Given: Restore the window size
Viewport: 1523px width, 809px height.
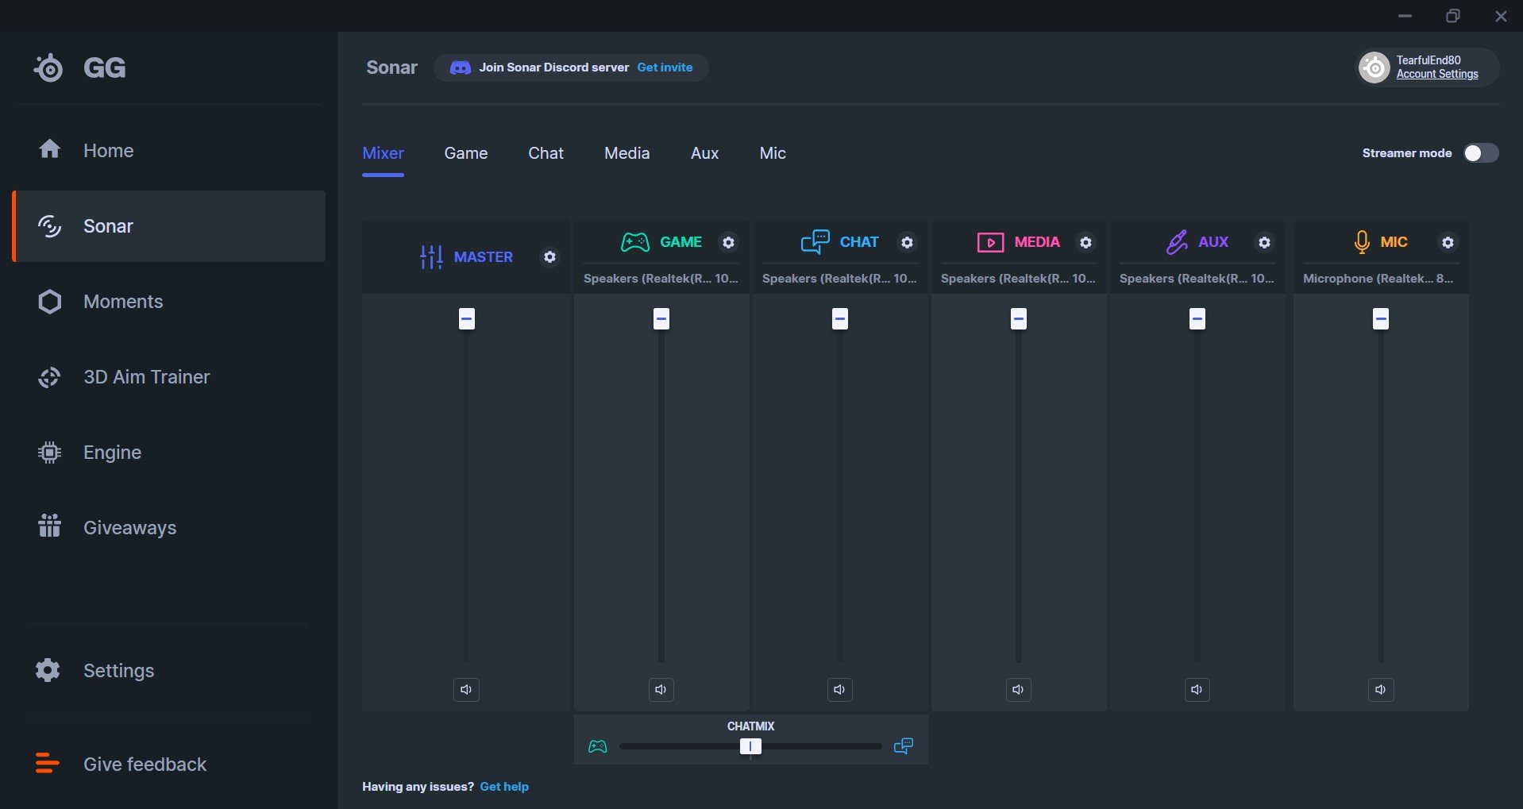Looking at the screenshot, I should tap(1453, 16).
